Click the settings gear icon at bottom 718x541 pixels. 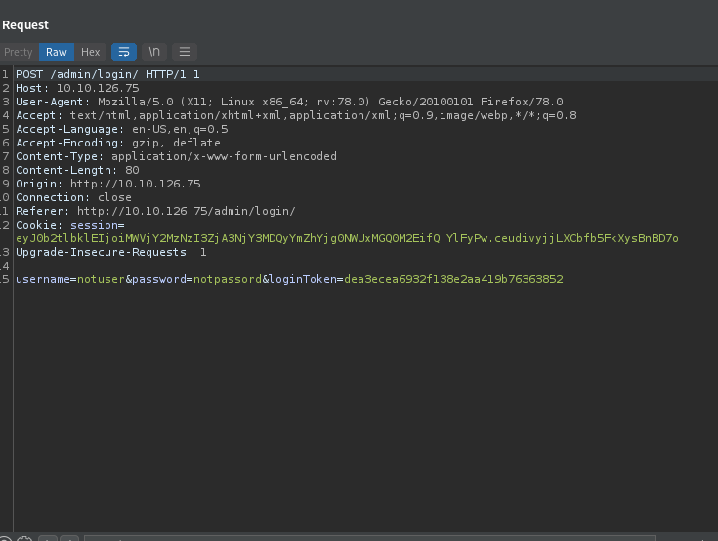25,537
